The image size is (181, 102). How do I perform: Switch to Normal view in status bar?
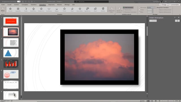coord(148,101)
